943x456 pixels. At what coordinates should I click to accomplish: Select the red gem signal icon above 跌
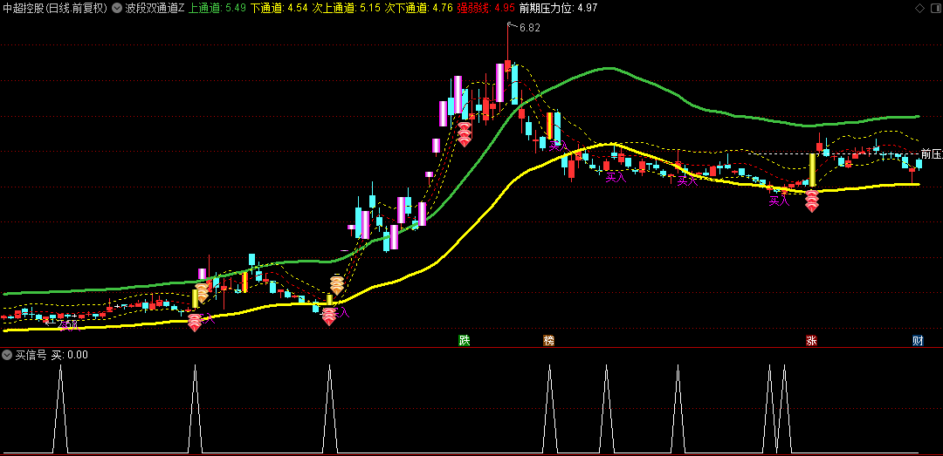point(465,134)
